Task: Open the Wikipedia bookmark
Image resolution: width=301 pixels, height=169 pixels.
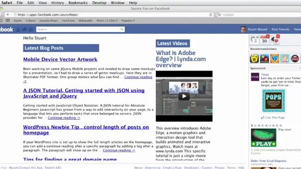Action: click(86, 21)
